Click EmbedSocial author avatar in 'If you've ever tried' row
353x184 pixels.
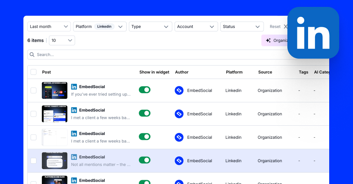pyautogui.click(x=179, y=90)
